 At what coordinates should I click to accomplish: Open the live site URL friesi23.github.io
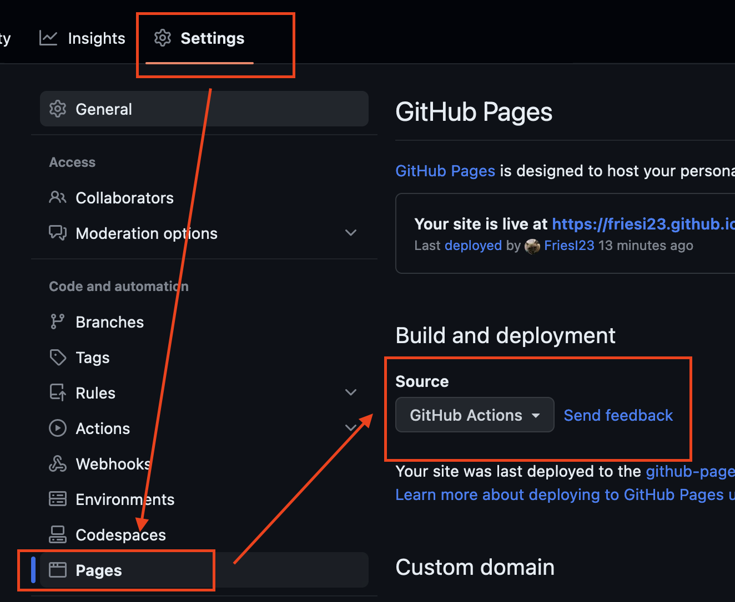point(643,224)
